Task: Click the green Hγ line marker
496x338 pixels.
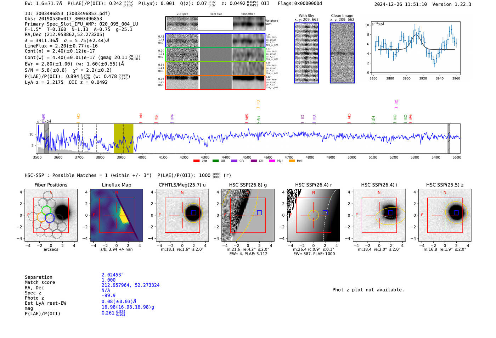Action: tap(259, 120)
